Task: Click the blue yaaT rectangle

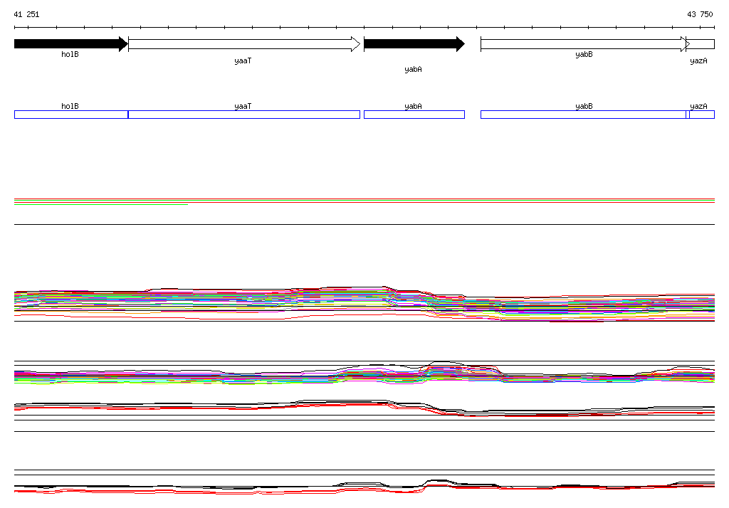Action: pos(244,115)
